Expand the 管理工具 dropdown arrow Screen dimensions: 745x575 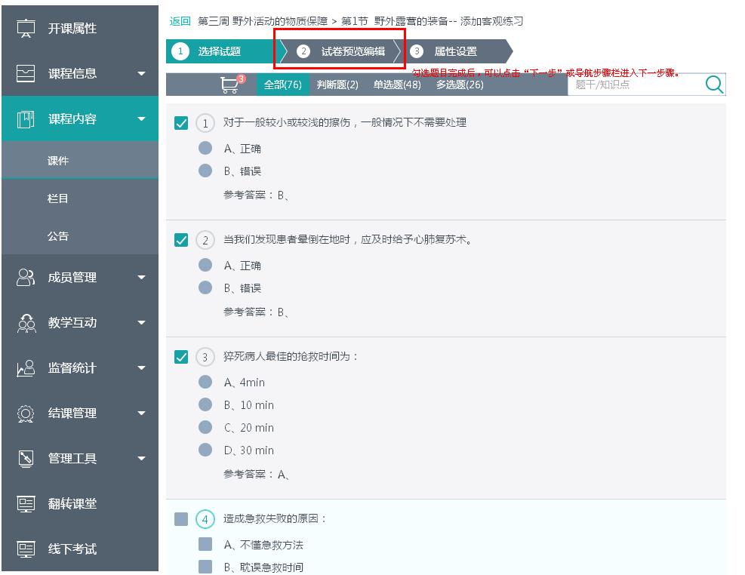(141, 459)
